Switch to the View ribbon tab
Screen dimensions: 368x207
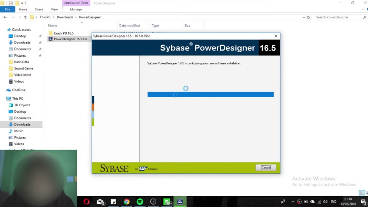pyautogui.click(x=54, y=9)
